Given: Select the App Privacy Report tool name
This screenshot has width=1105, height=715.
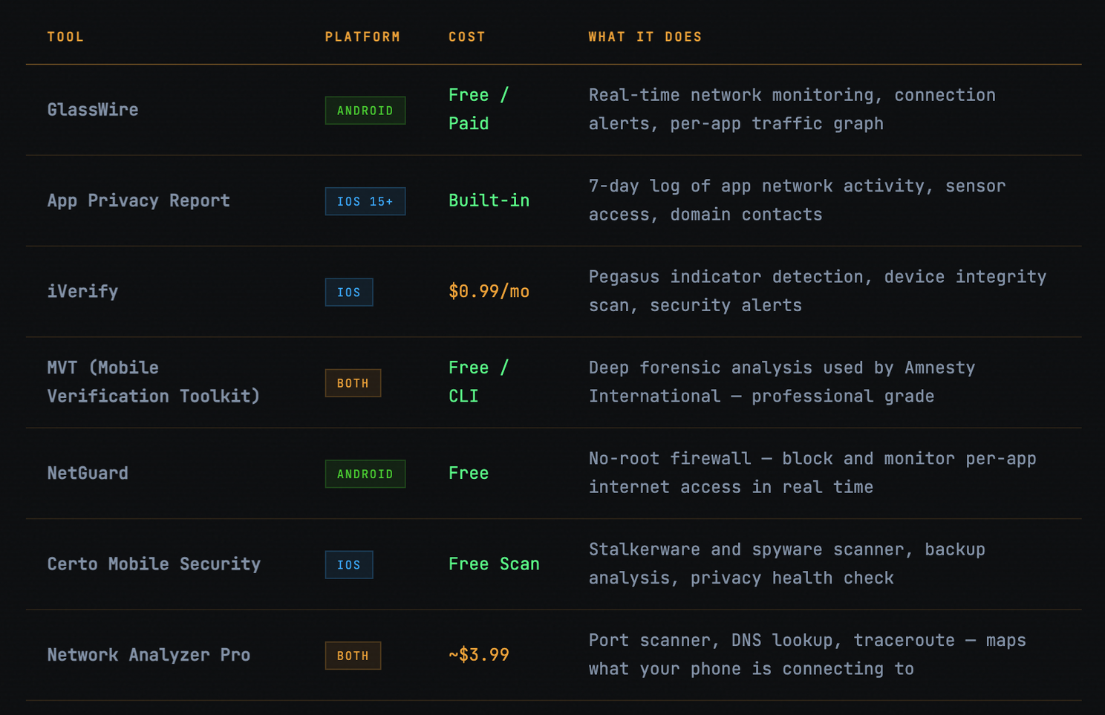Looking at the screenshot, I should pos(139,200).
